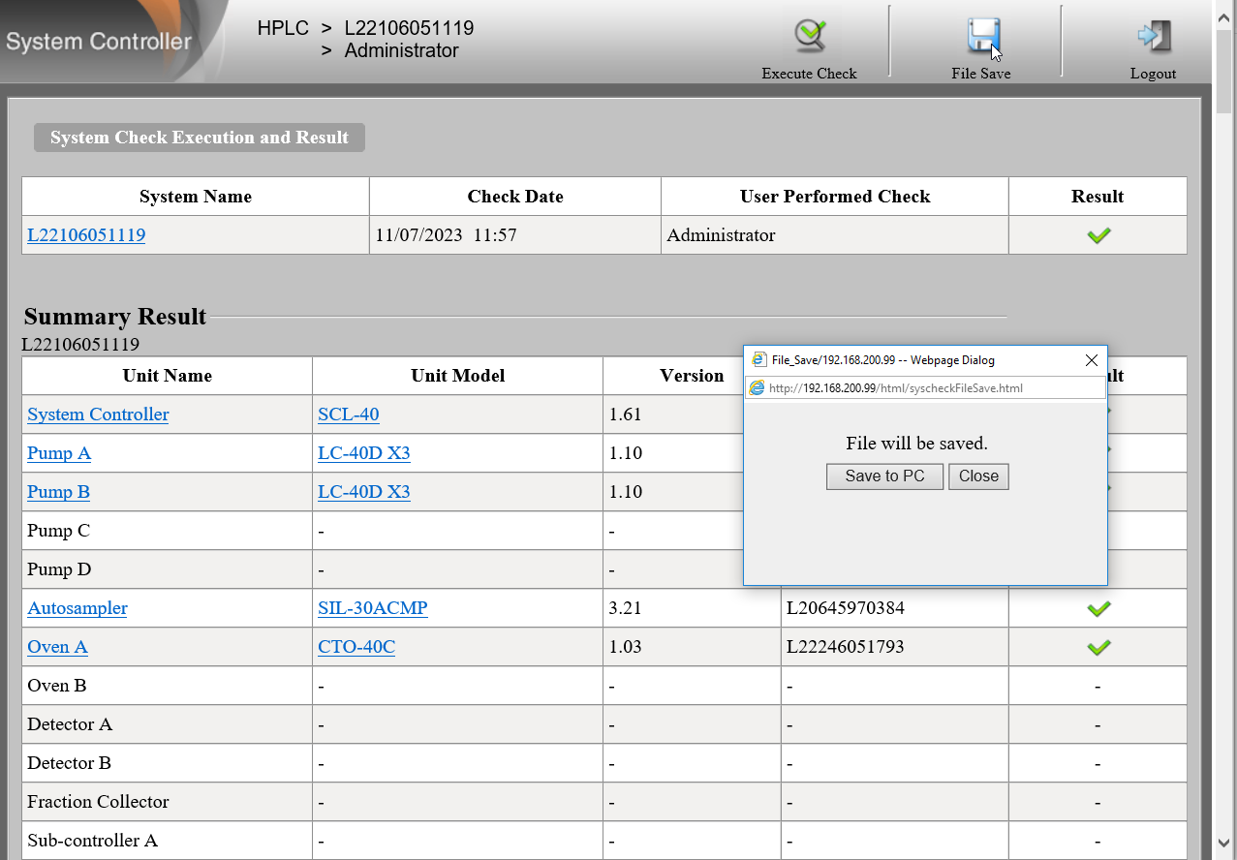Click the Check Date column header
The width and height of the screenshot is (1237, 860).
tap(515, 197)
